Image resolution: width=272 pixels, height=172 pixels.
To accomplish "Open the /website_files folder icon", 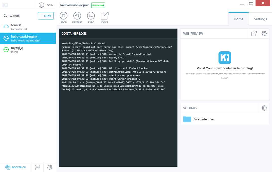I will 187,119.
